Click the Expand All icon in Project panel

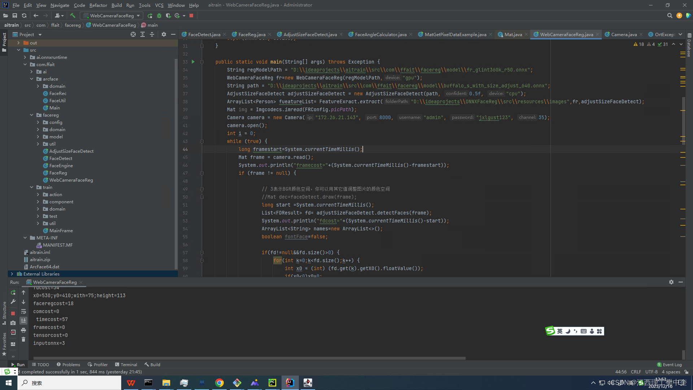tap(143, 34)
